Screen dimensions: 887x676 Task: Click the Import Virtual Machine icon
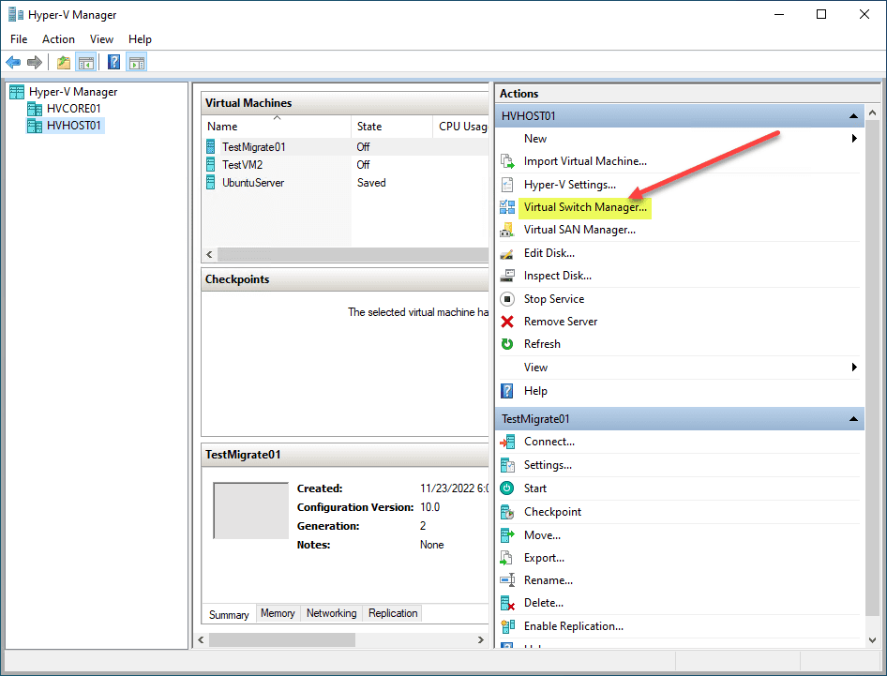pyautogui.click(x=507, y=161)
